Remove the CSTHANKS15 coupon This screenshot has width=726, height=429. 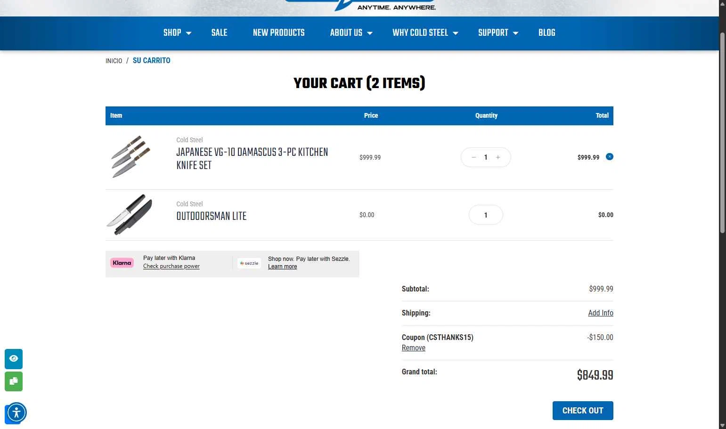[x=414, y=348]
